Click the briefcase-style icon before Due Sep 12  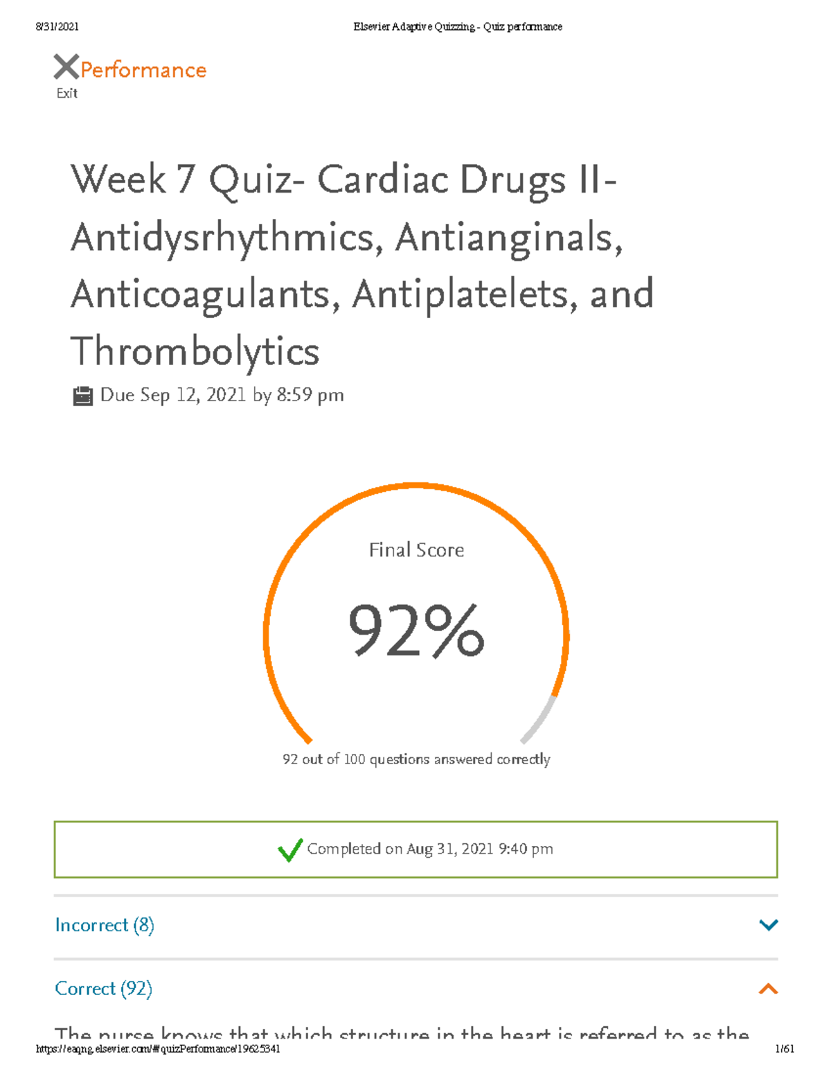coord(82,395)
